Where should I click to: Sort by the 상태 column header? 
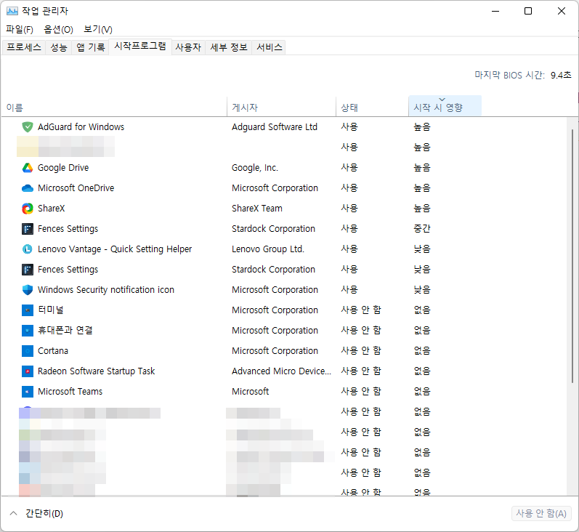pos(372,108)
